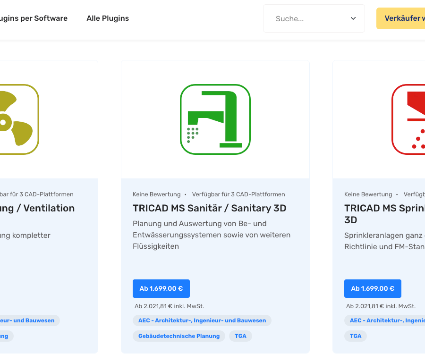425x362 pixels.
Task: Select the Bauwesen tag on the Ventilation card
Action: 28,320
